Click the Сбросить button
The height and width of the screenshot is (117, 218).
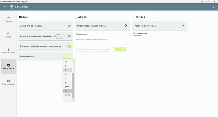(x=120, y=49)
